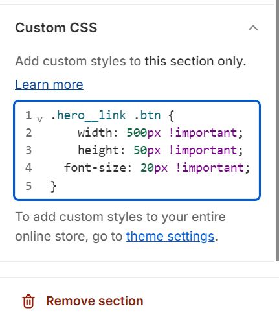Click the font-size property name

(x=95, y=168)
